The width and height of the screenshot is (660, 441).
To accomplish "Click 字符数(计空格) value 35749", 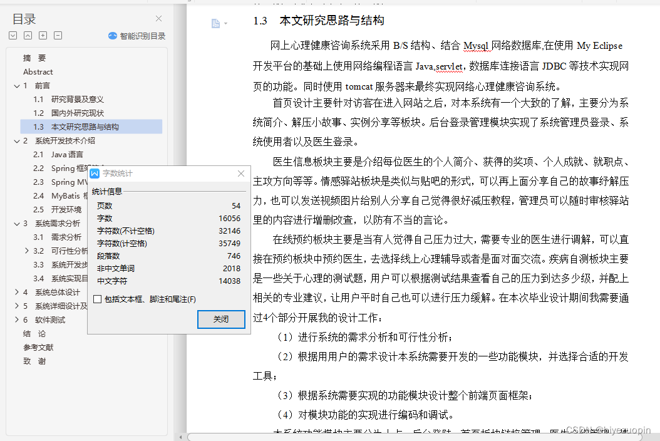I will point(229,244).
